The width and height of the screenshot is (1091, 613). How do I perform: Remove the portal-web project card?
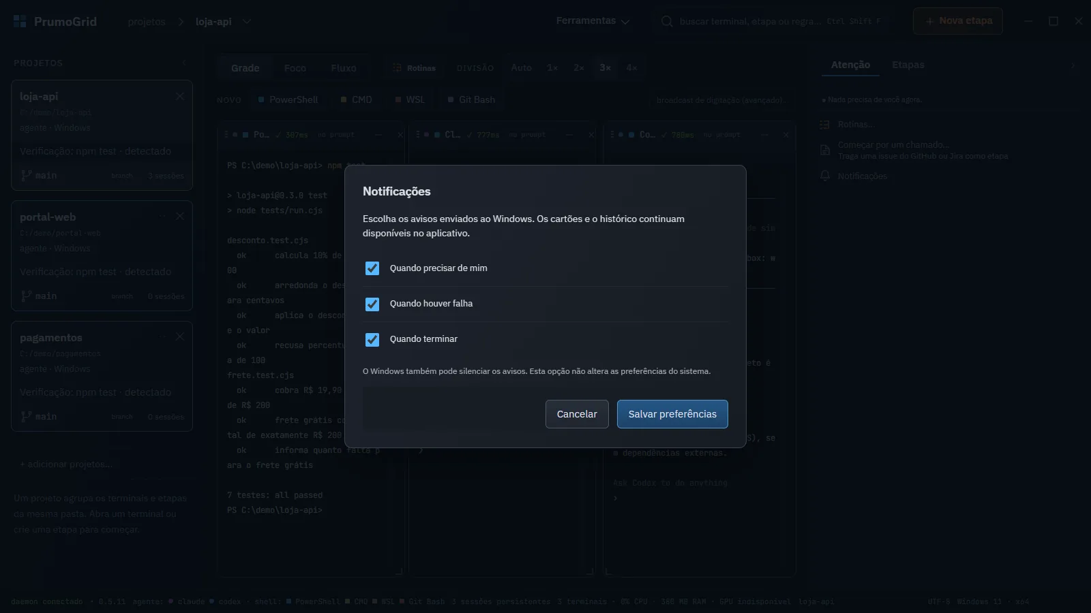(x=180, y=216)
